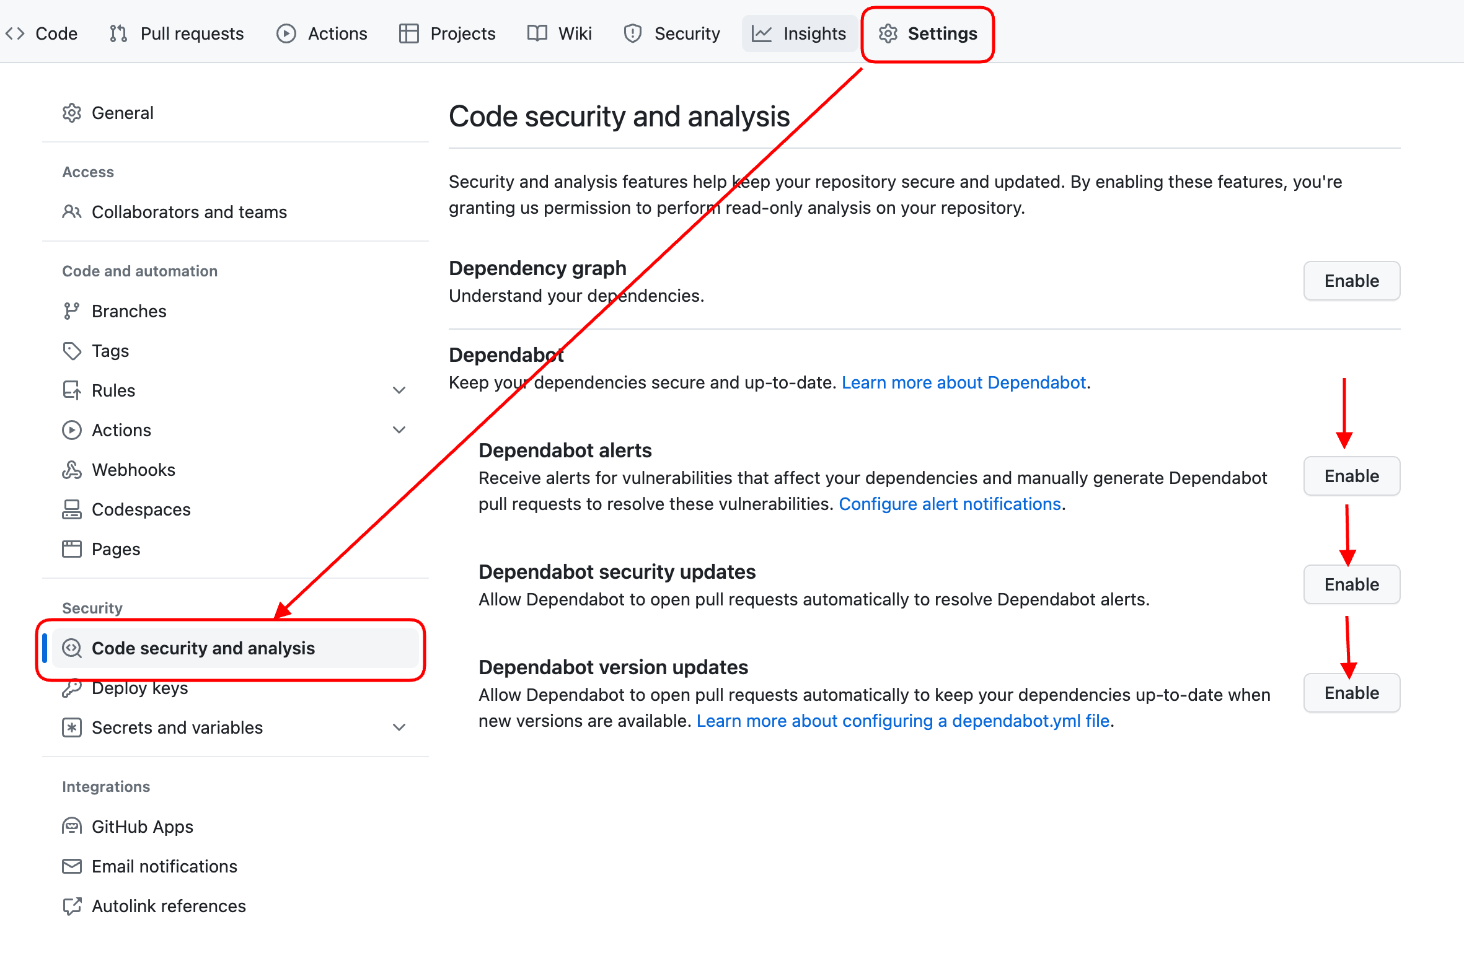The width and height of the screenshot is (1464, 958).
Task: Open the Wiki tab
Action: click(x=559, y=33)
